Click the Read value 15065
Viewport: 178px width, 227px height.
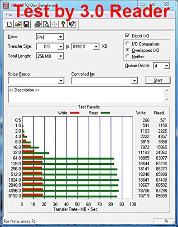161,147
